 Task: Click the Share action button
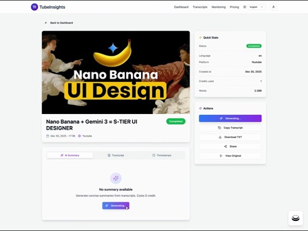pos(230,146)
